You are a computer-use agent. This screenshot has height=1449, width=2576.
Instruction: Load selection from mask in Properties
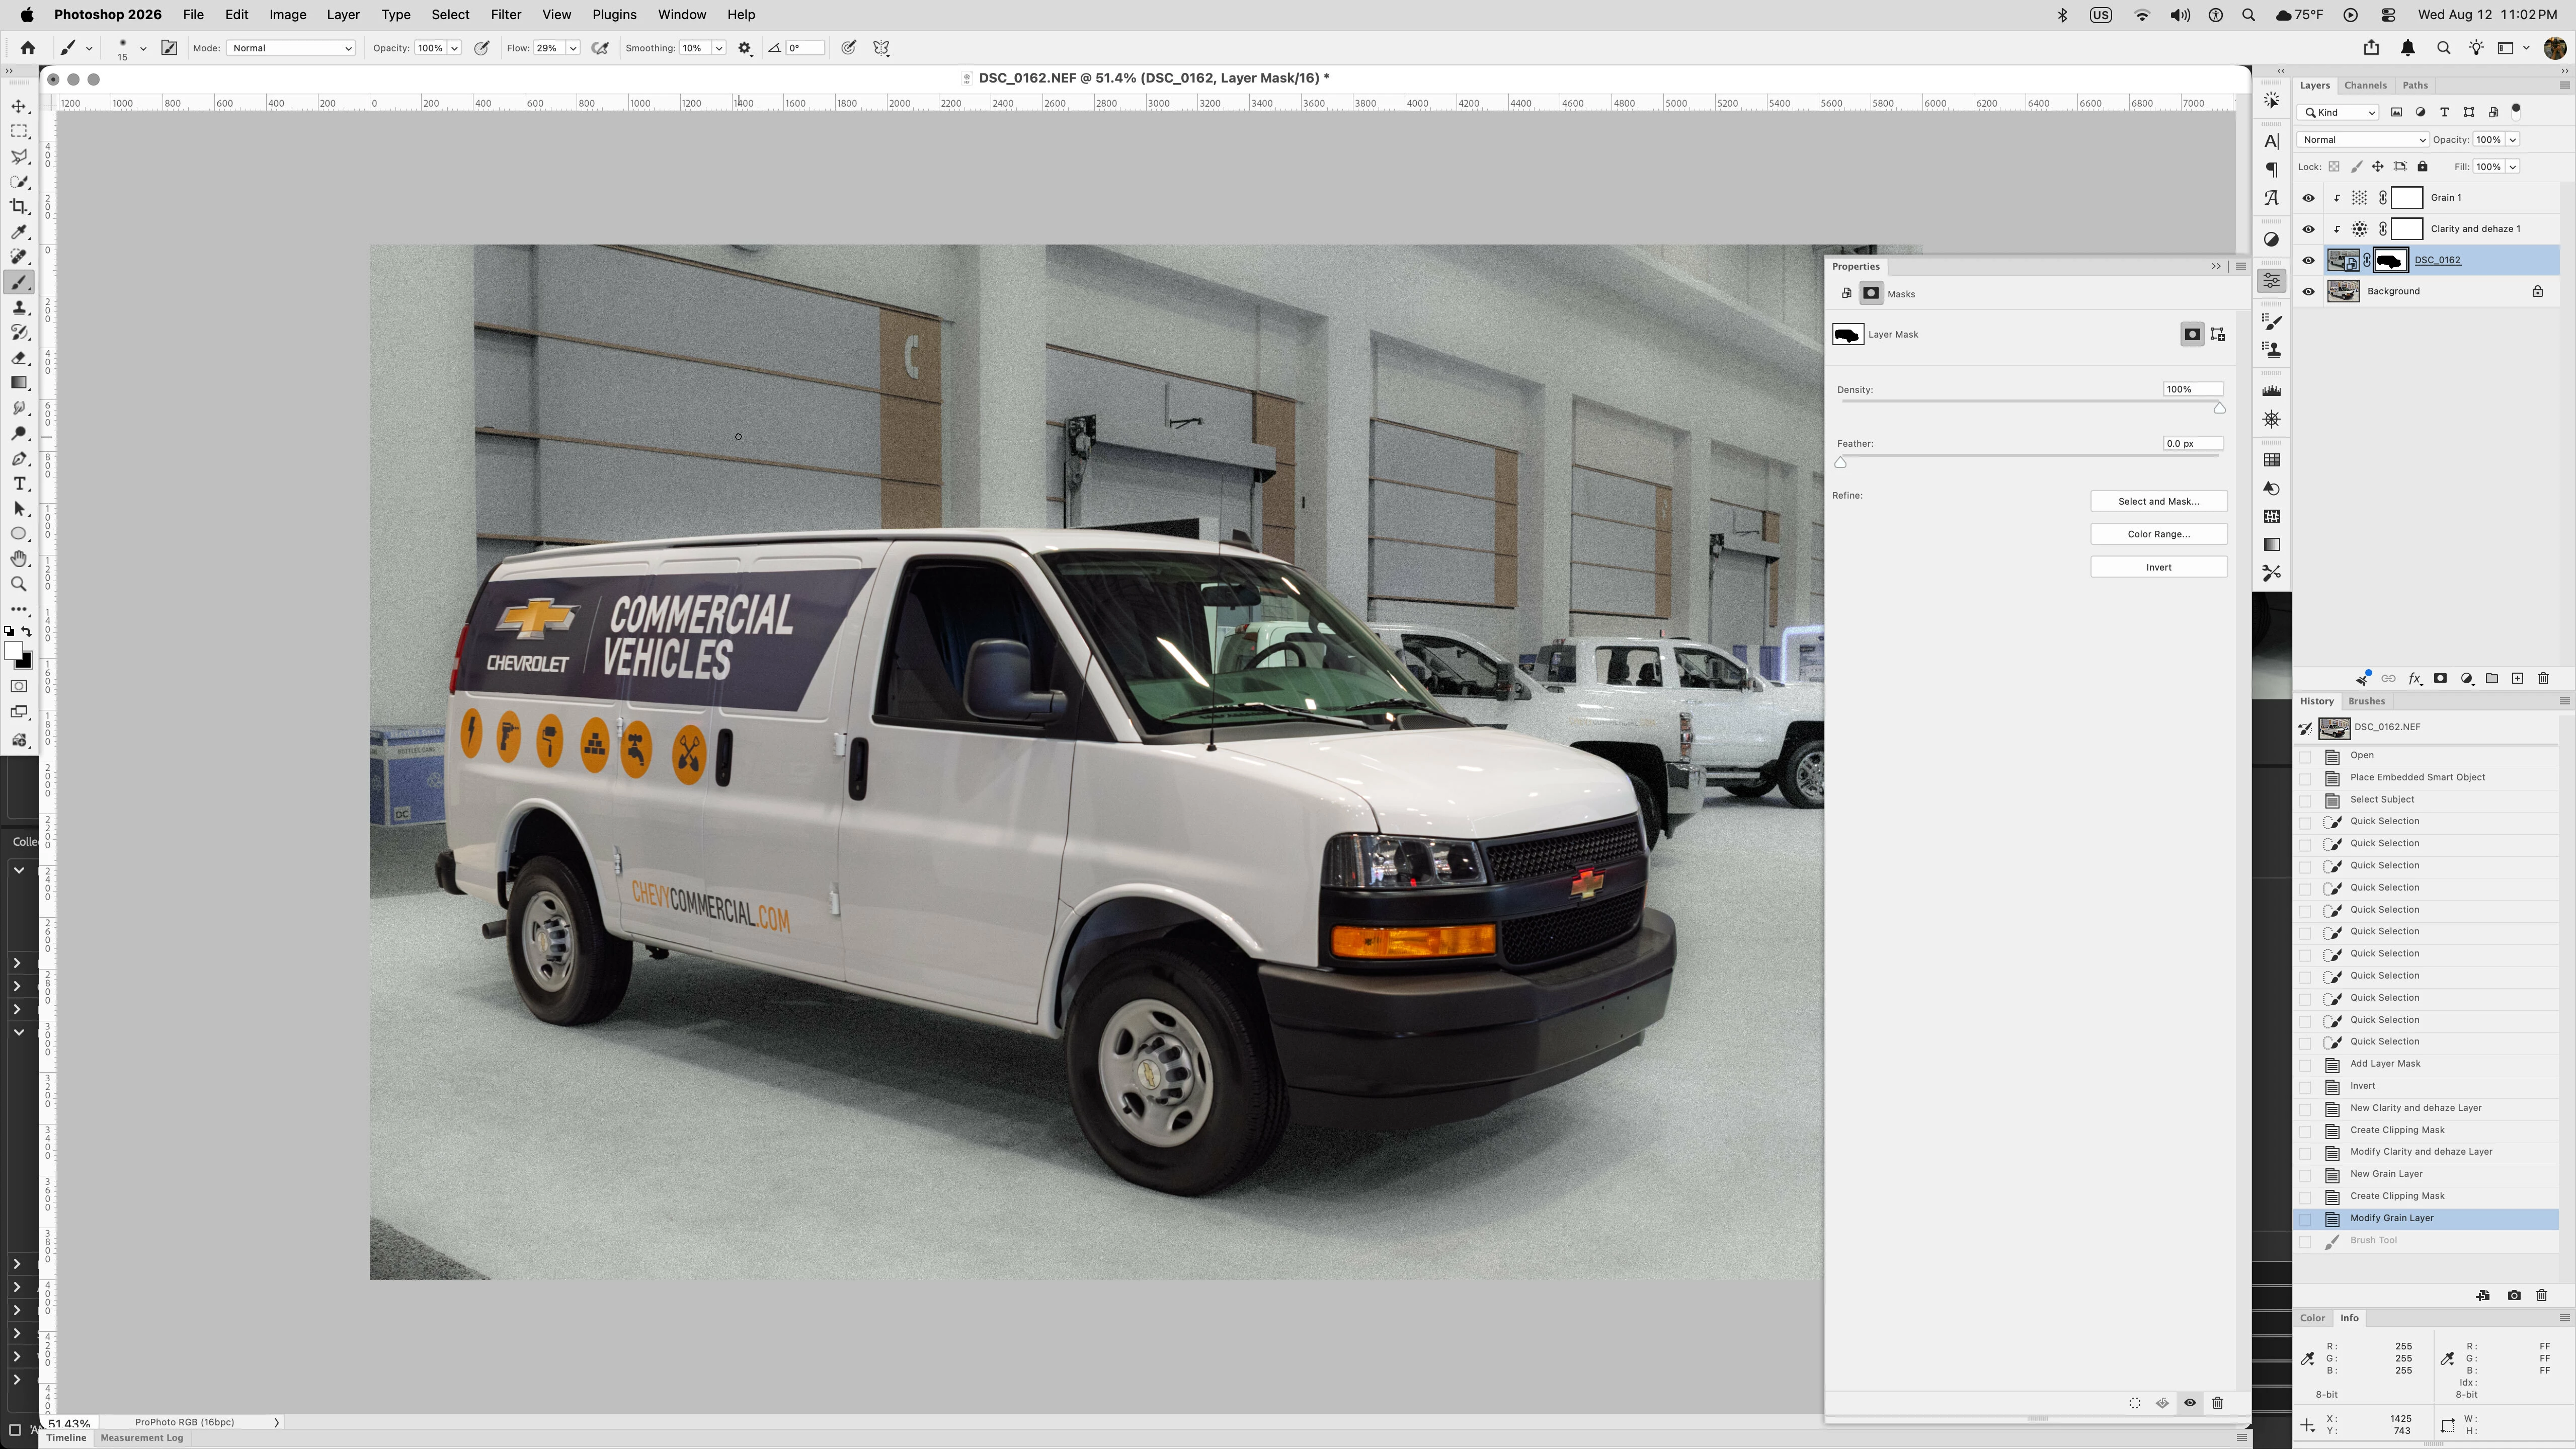pyautogui.click(x=2135, y=1403)
